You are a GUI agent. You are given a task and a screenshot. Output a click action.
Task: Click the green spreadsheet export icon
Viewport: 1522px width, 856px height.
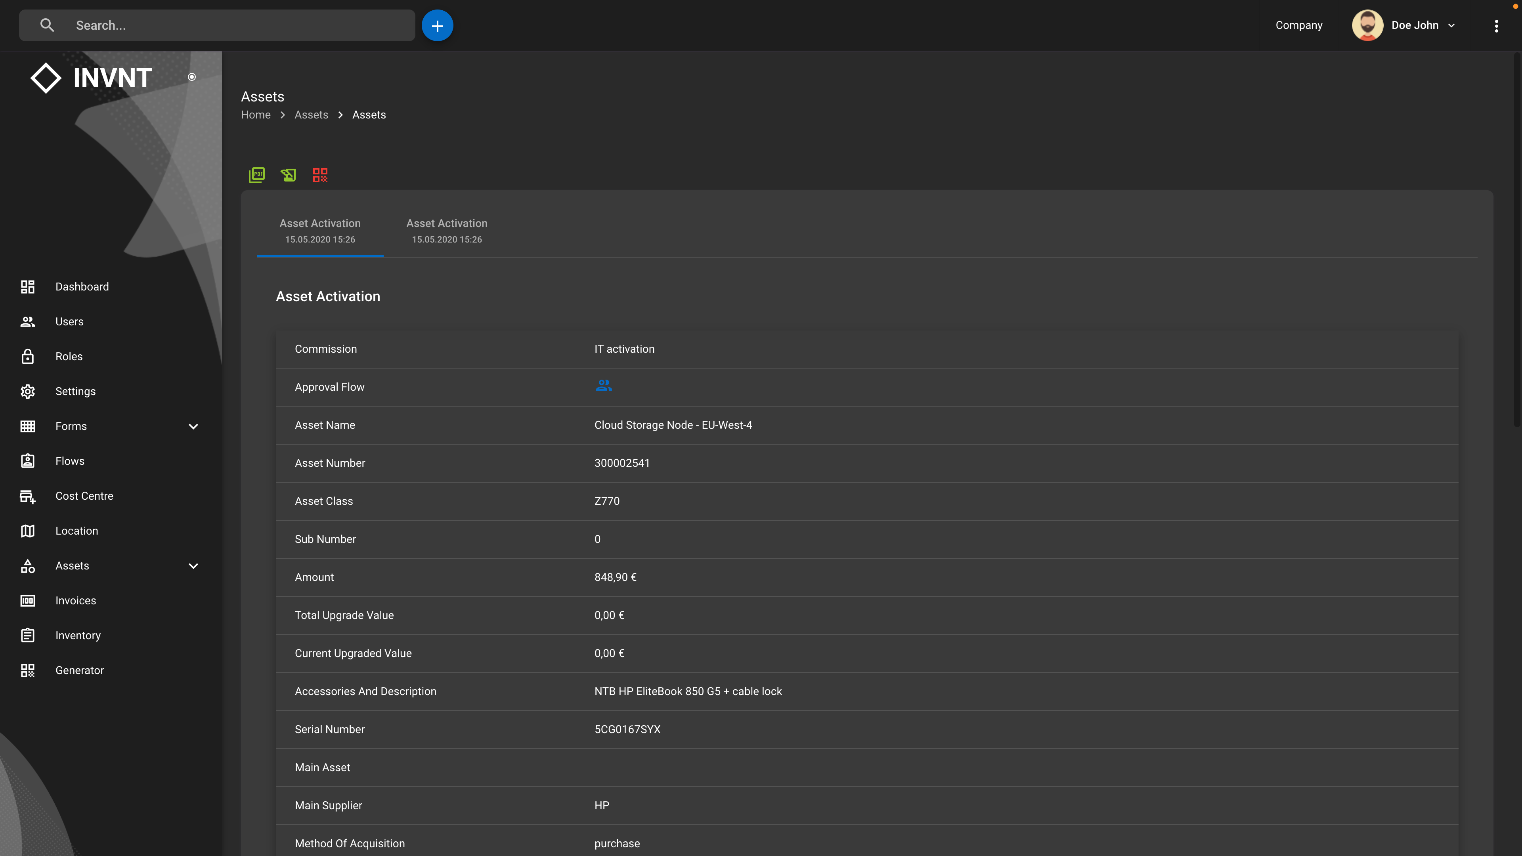point(288,175)
